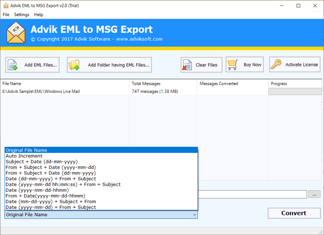Click the title bar app icon

tap(6, 6)
